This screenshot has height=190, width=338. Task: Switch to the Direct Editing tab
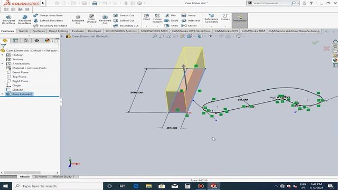click(x=58, y=31)
